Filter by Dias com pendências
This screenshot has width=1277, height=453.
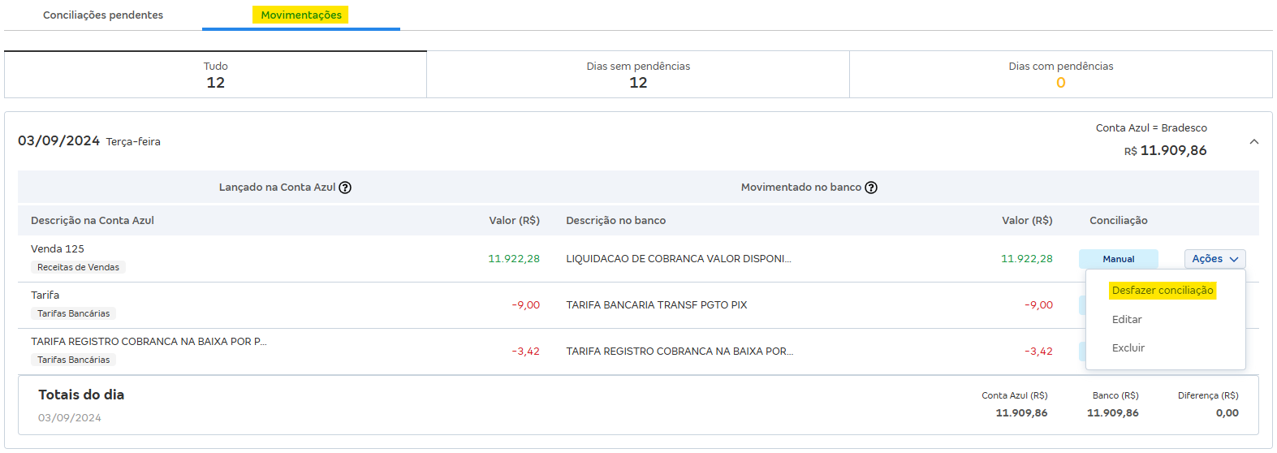click(1060, 75)
